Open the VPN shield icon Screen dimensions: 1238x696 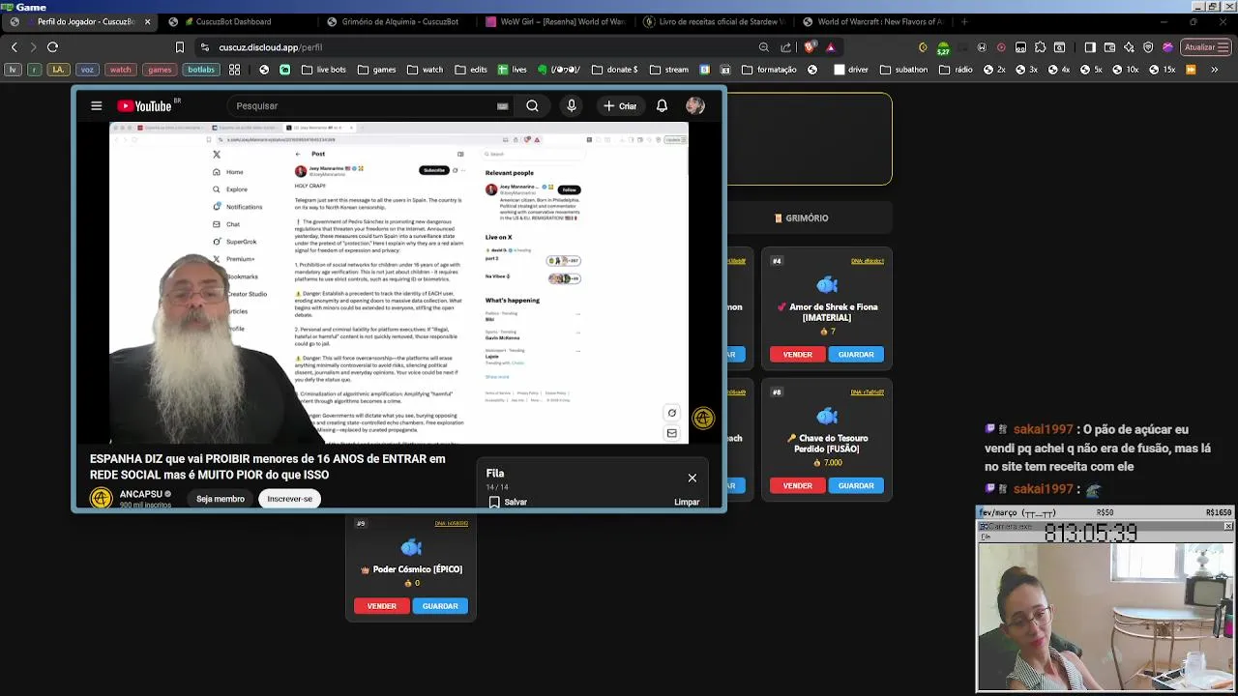(x=1148, y=46)
